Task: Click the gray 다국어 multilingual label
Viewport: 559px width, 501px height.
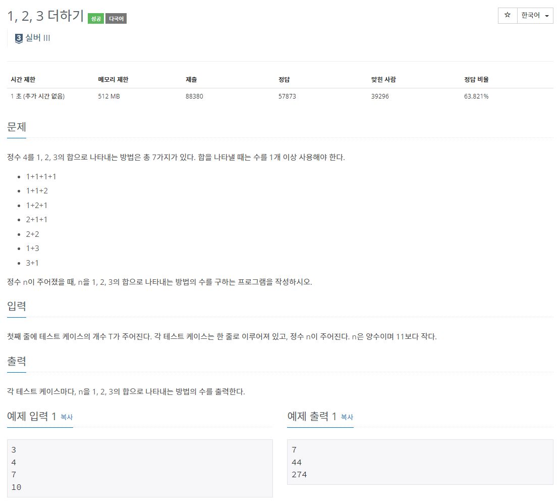Action: click(116, 19)
